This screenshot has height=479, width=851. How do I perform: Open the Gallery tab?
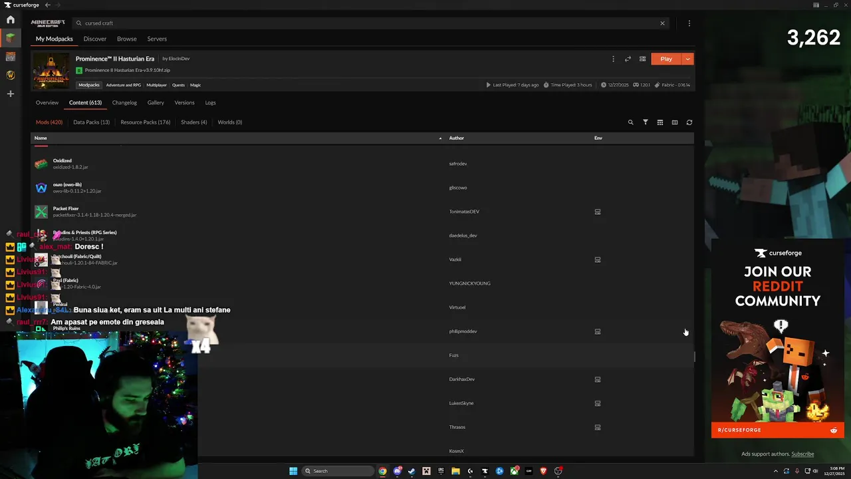156,102
